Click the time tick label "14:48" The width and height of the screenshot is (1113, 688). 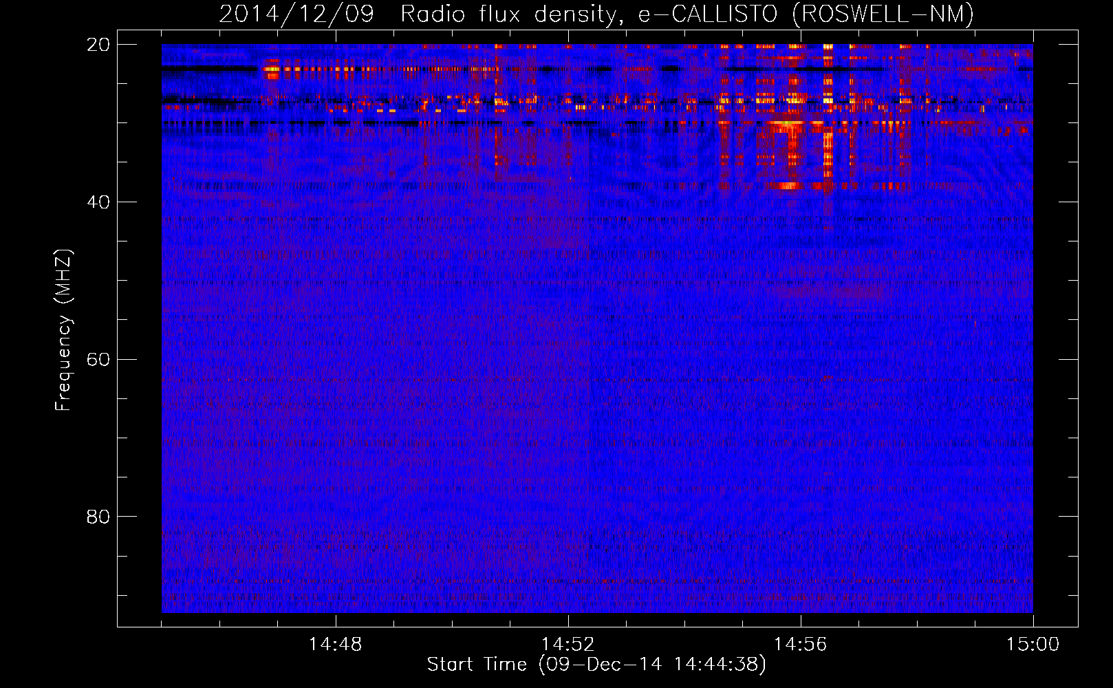coord(335,645)
